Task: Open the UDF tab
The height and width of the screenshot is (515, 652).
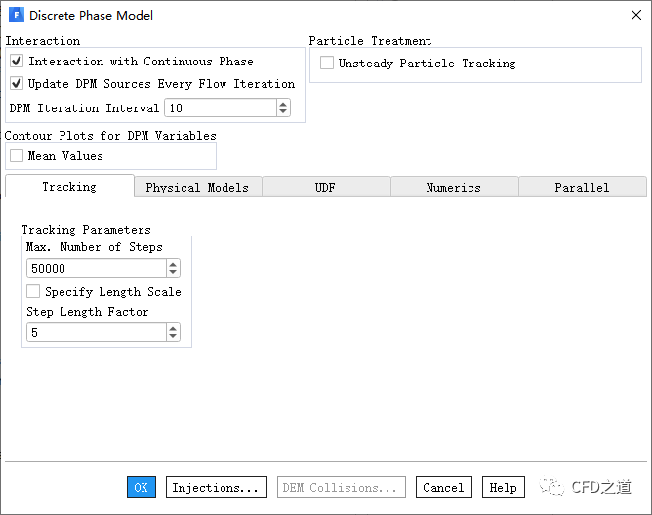Action: coord(325,187)
